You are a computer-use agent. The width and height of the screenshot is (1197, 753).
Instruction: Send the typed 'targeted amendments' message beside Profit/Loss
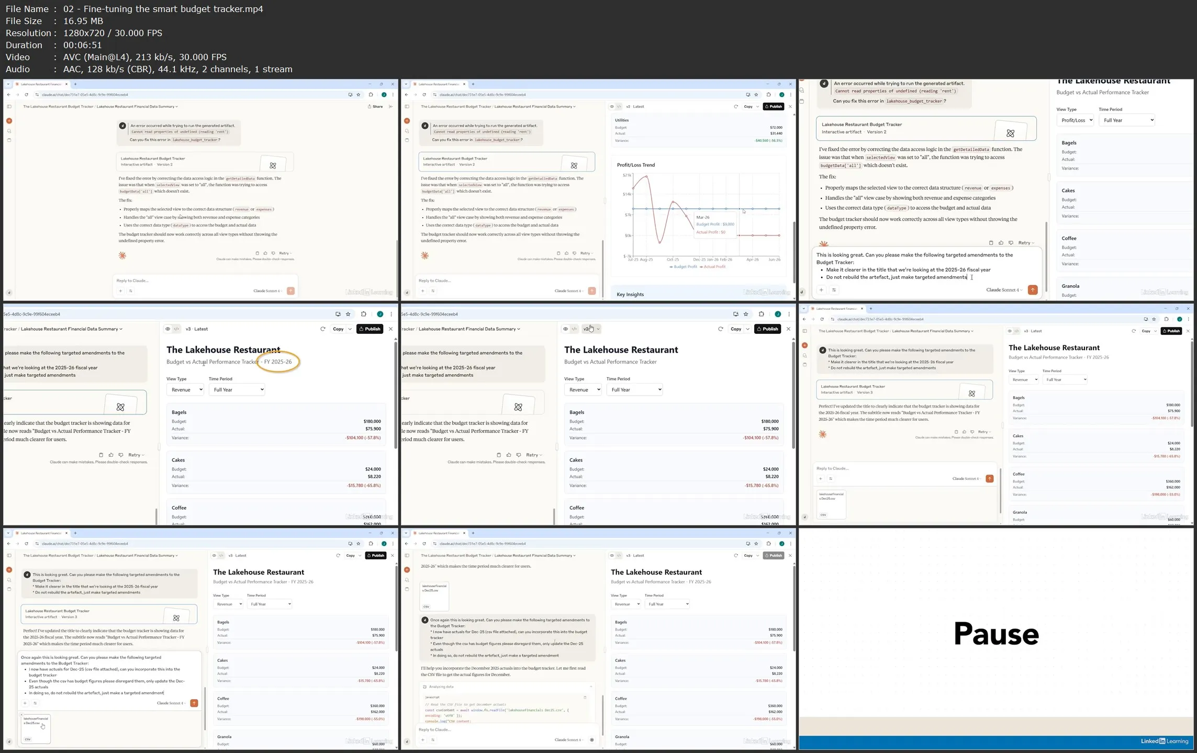[1033, 290]
